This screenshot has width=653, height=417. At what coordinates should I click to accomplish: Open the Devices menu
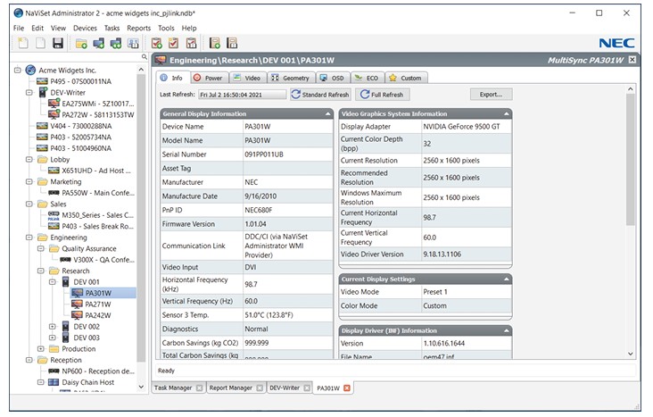tap(85, 28)
